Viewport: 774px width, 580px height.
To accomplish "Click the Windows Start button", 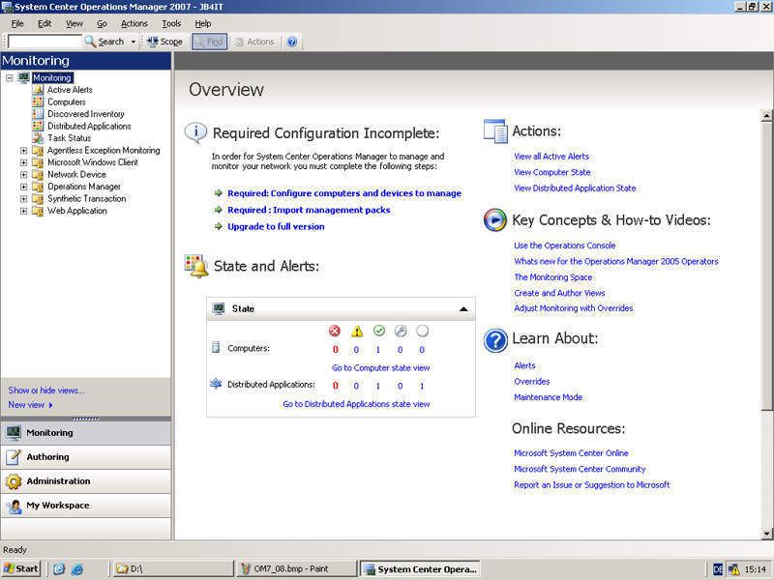I will pos(20,569).
